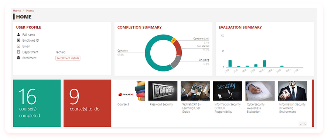Click the Password Security title
The height and width of the screenshot is (140, 328).
[x=161, y=105]
